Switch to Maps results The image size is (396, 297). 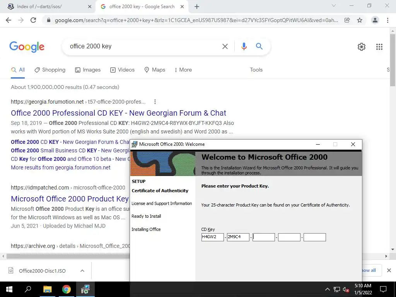pos(155,70)
